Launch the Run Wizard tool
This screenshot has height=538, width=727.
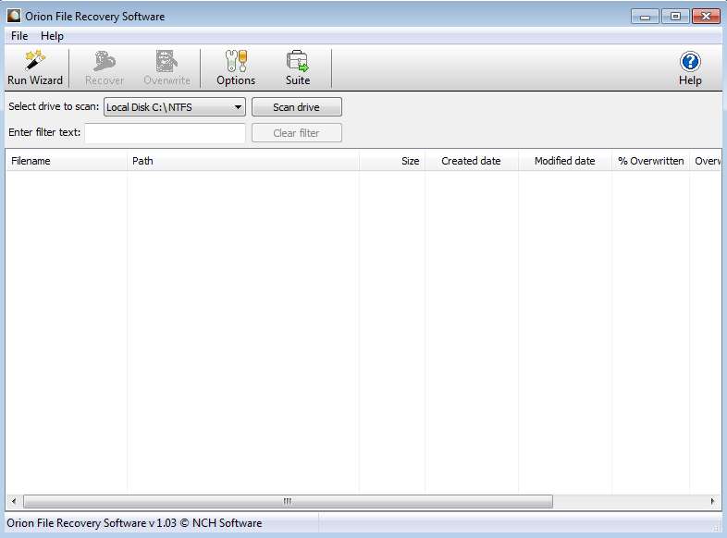coord(35,68)
